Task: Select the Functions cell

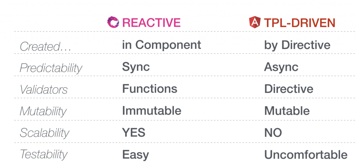Action: coord(149,88)
